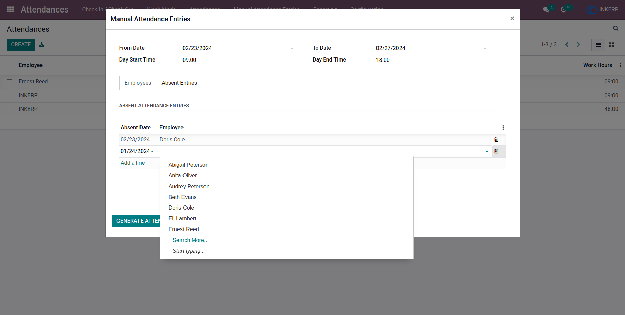Select Doris Cole in the dropdown list
The width and height of the screenshot is (625, 315).
[x=286, y=208]
